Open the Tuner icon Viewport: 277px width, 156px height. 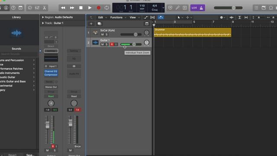coord(177,8)
